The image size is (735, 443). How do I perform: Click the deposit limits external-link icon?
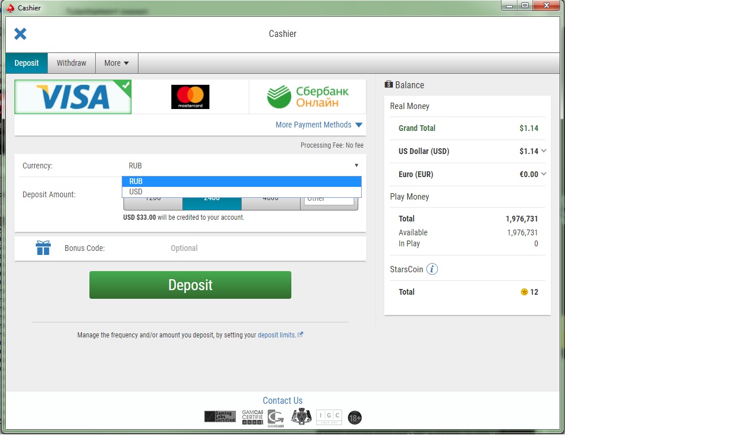pyautogui.click(x=301, y=335)
